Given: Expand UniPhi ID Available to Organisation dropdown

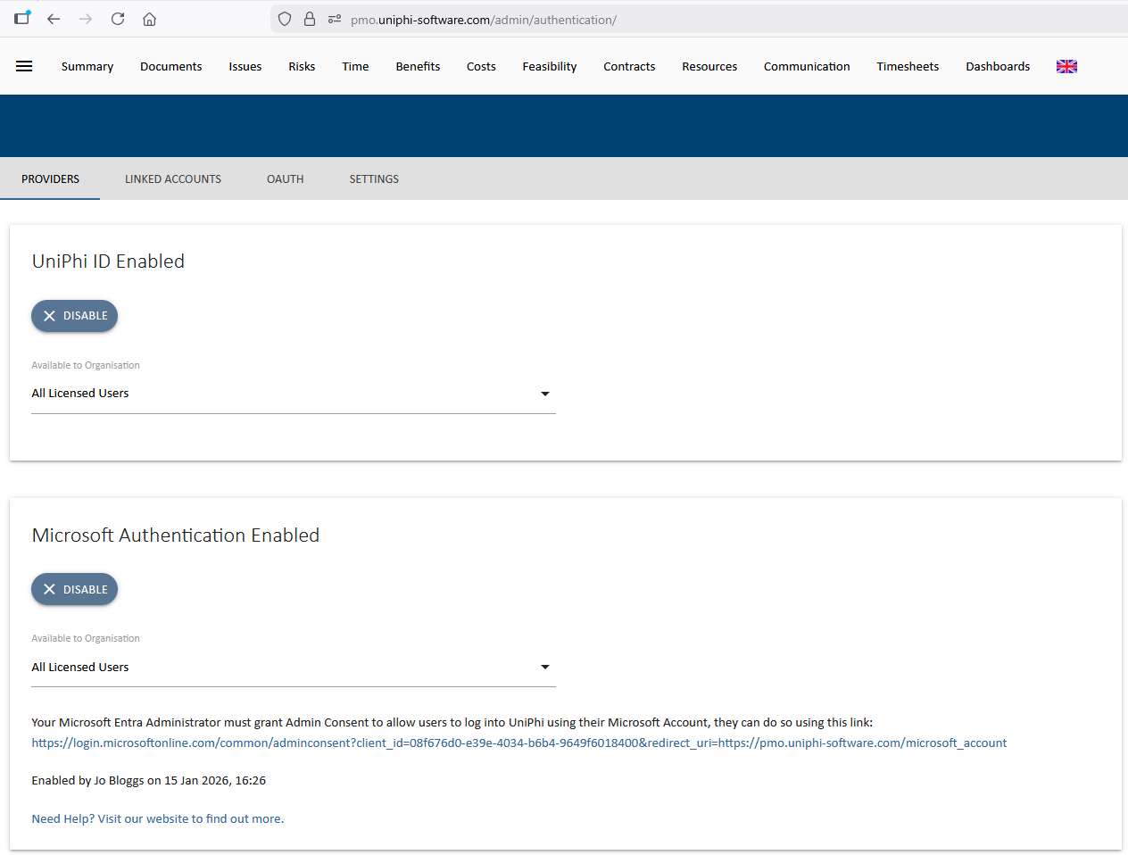Looking at the screenshot, I should coord(294,394).
